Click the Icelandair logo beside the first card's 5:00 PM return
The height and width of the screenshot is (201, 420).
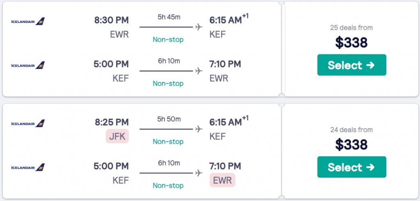pyautogui.click(x=28, y=65)
